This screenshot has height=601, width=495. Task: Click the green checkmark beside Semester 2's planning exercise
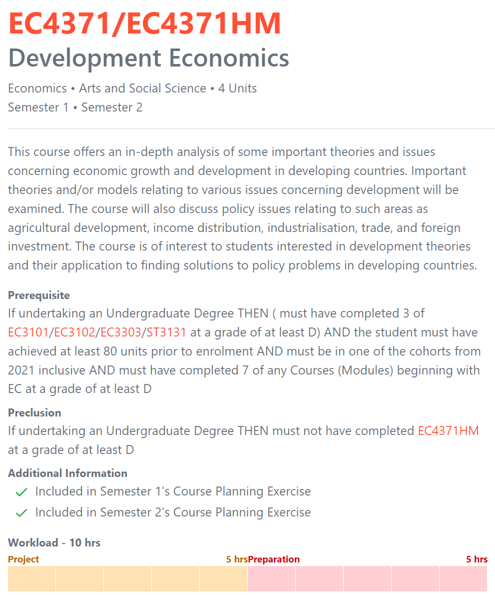click(x=21, y=513)
